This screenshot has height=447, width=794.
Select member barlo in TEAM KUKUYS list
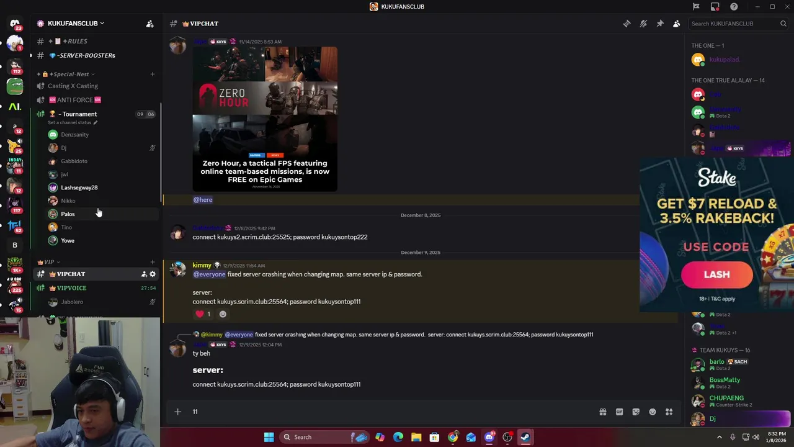(x=738, y=364)
